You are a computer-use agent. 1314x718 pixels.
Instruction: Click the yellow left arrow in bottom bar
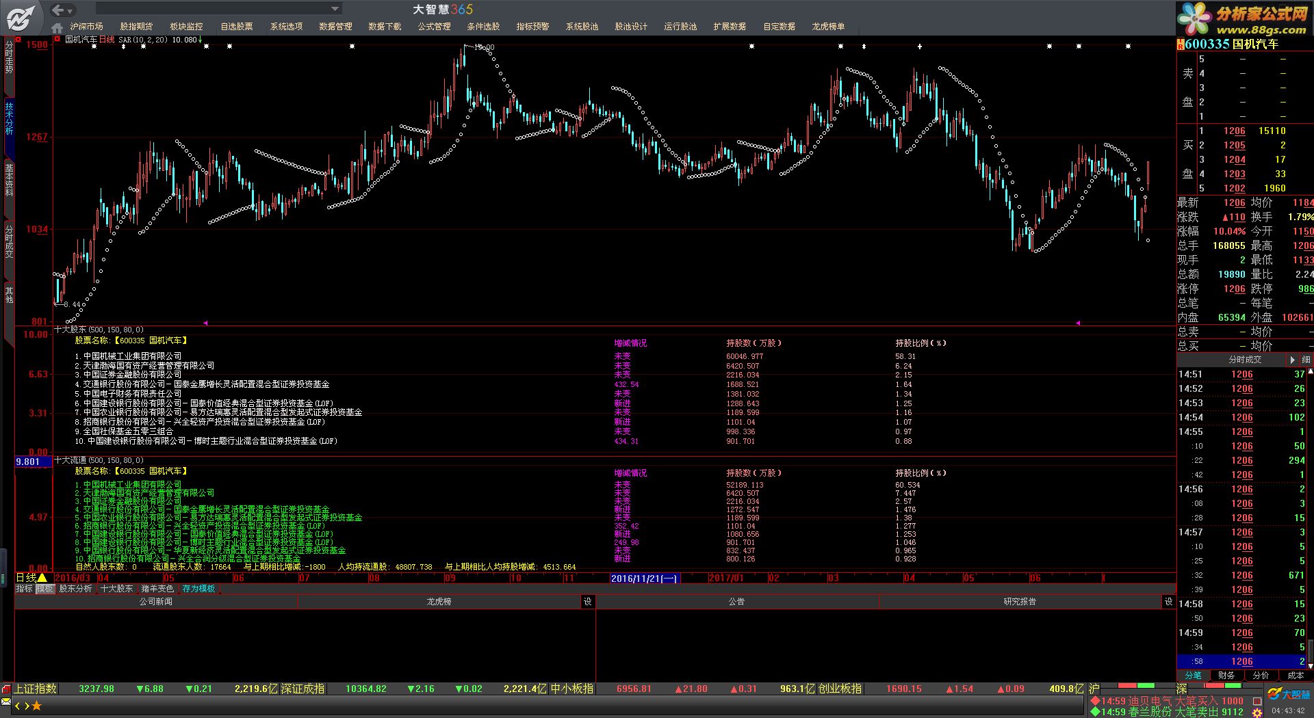18,706
